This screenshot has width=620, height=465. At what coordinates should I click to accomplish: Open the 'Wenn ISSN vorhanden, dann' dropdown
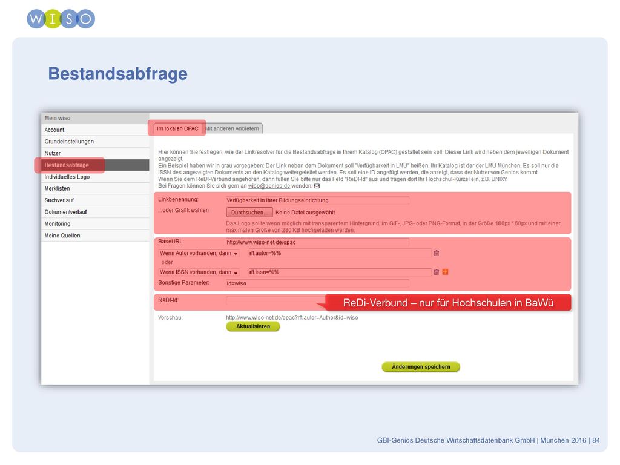point(199,272)
